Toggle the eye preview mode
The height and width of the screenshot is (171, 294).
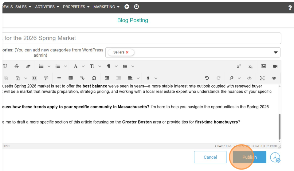click(x=274, y=78)
